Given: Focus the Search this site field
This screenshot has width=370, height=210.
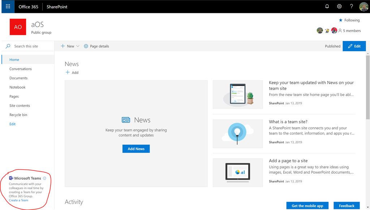Looking at the screenshot, I should click(28, 46).
